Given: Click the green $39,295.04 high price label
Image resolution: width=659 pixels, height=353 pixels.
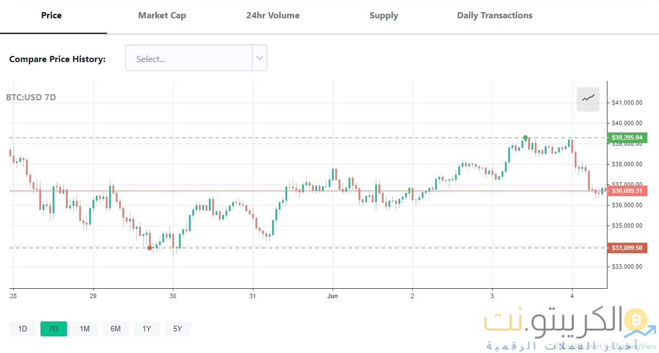Looking at the screenshot, I should pyautogui.click(x=627, y=137).
